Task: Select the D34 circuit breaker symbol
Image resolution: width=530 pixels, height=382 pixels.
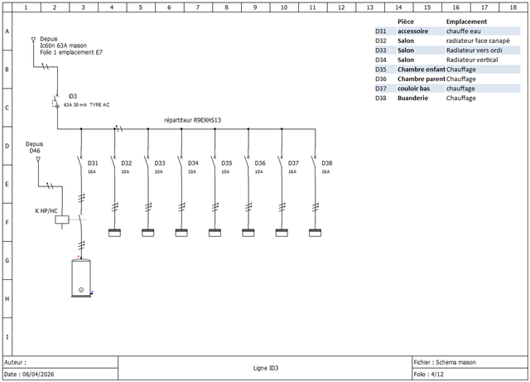Action: 181,162
